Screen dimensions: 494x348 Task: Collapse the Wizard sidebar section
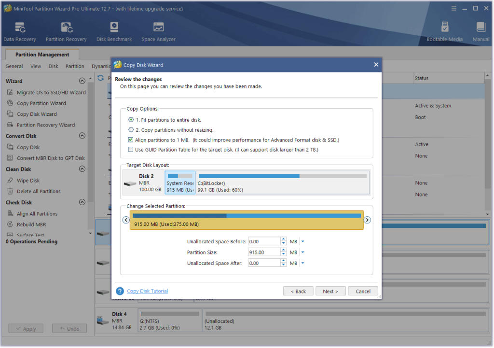82,81
